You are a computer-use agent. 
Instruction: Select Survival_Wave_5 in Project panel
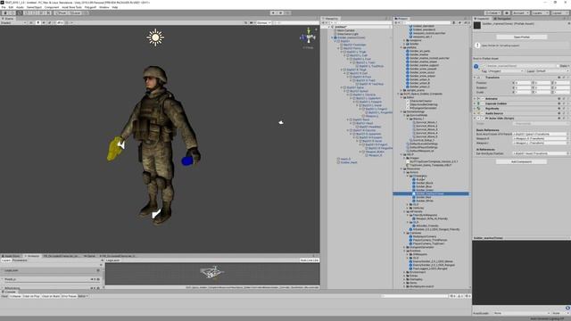point(426,136)
